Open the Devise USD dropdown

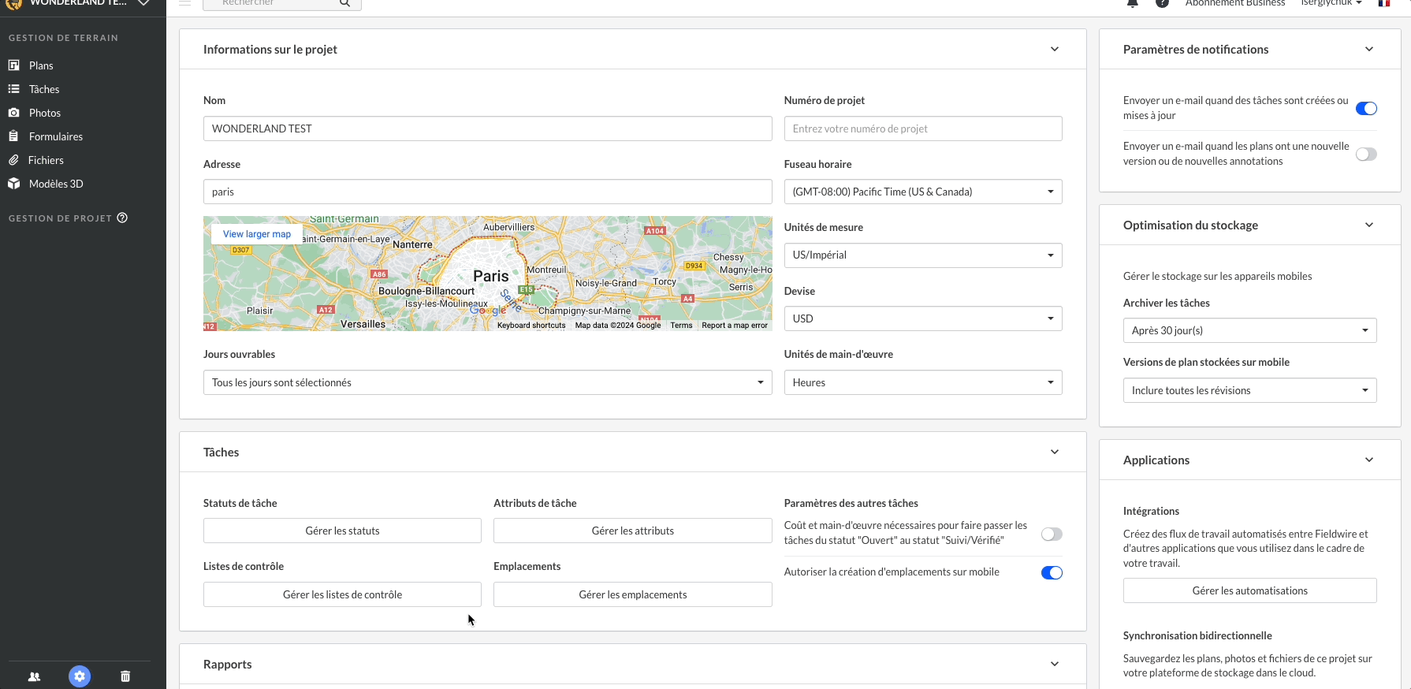click(923, 318)
